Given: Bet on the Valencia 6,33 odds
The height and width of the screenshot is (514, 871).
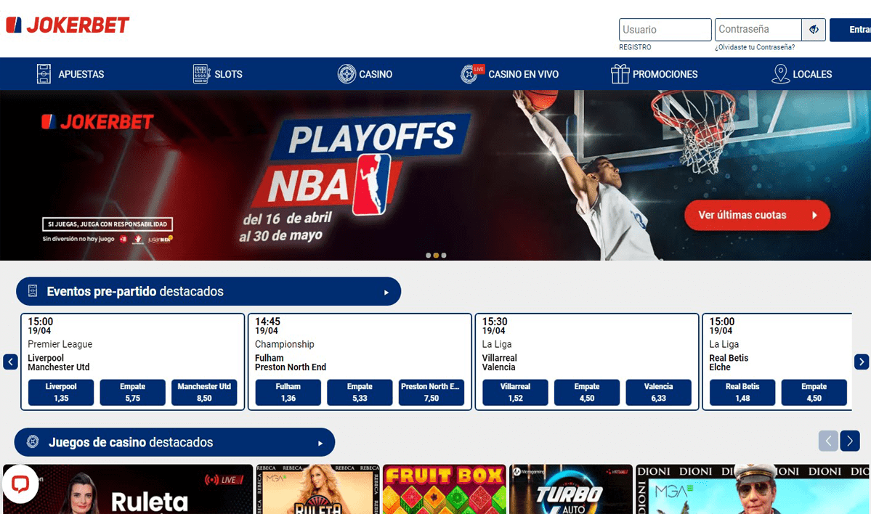Looking at the screenshot, I should tap(658, 393).
